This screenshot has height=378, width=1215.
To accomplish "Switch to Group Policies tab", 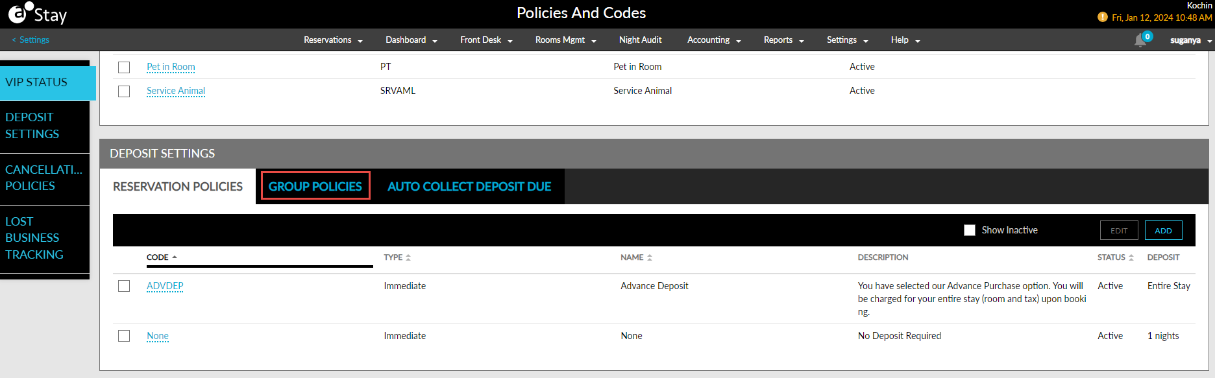I will (x=315, y=187).
